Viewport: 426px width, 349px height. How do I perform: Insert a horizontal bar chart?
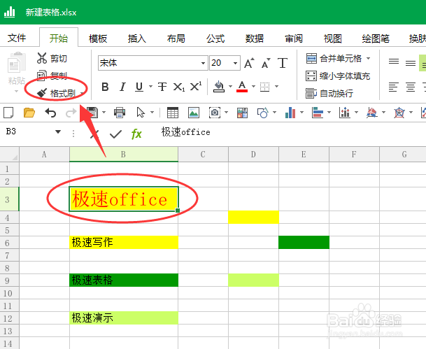coord(318,113)
